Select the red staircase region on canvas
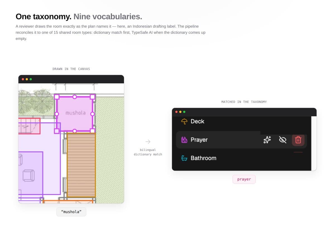The width and height of the screenshot is (335, 251). 29,126
